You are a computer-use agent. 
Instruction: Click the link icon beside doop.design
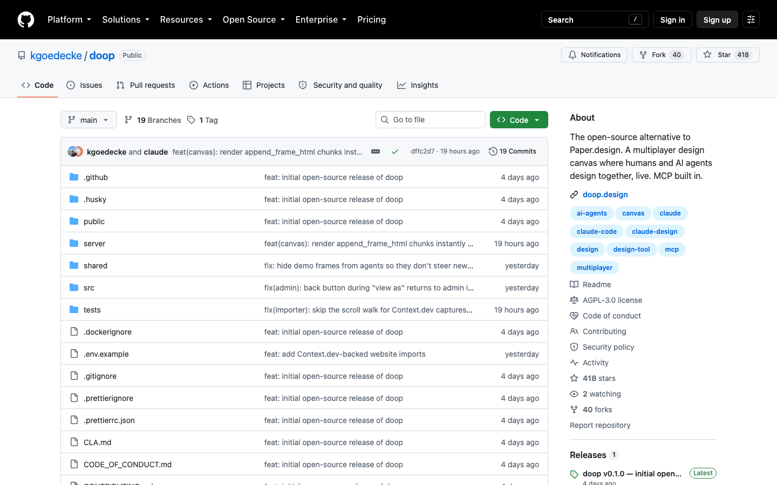(574, 195)
